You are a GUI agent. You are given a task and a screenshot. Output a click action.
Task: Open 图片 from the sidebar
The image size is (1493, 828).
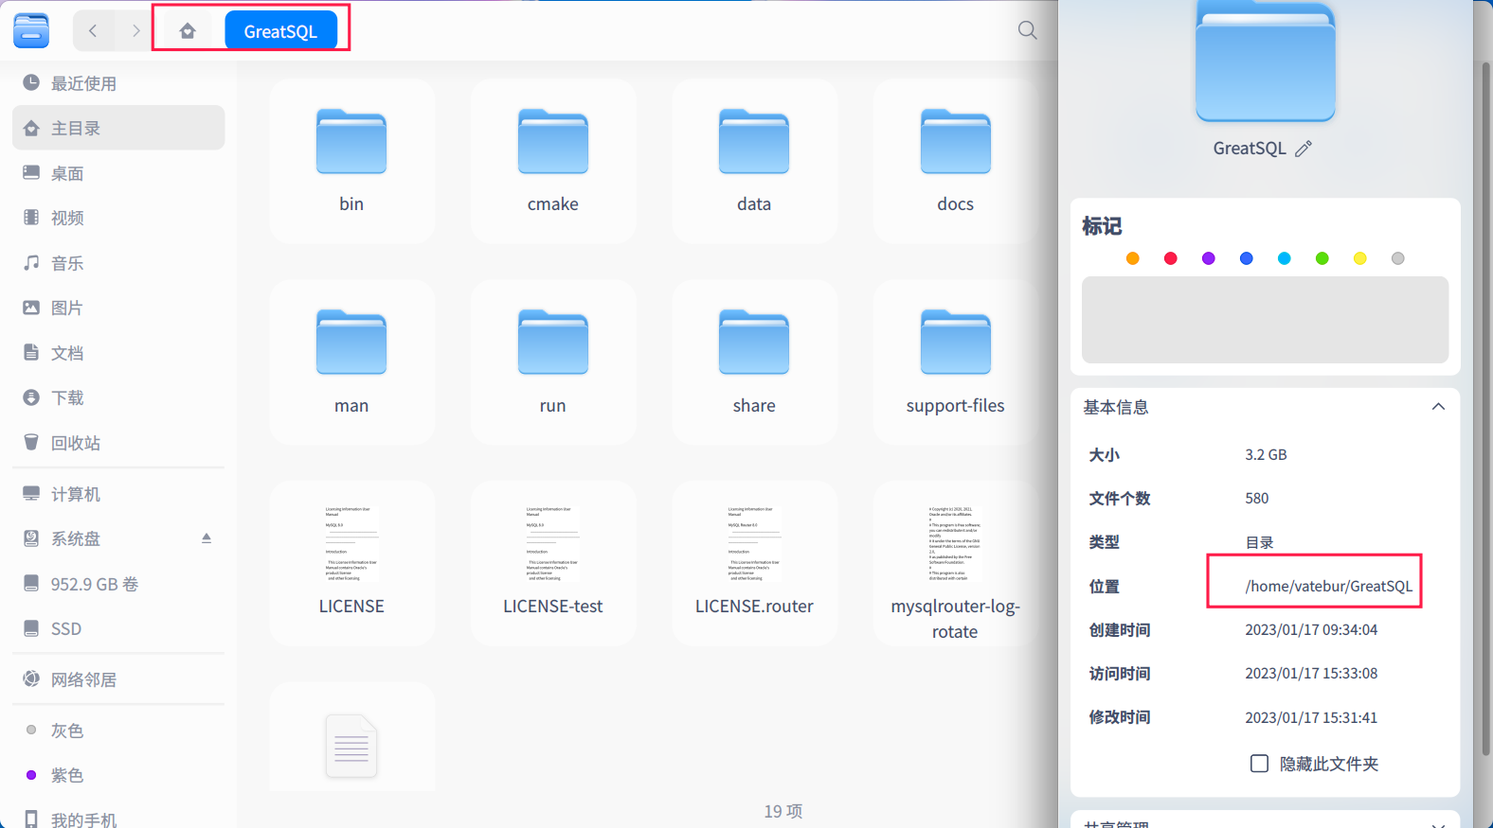coord(118,308)
